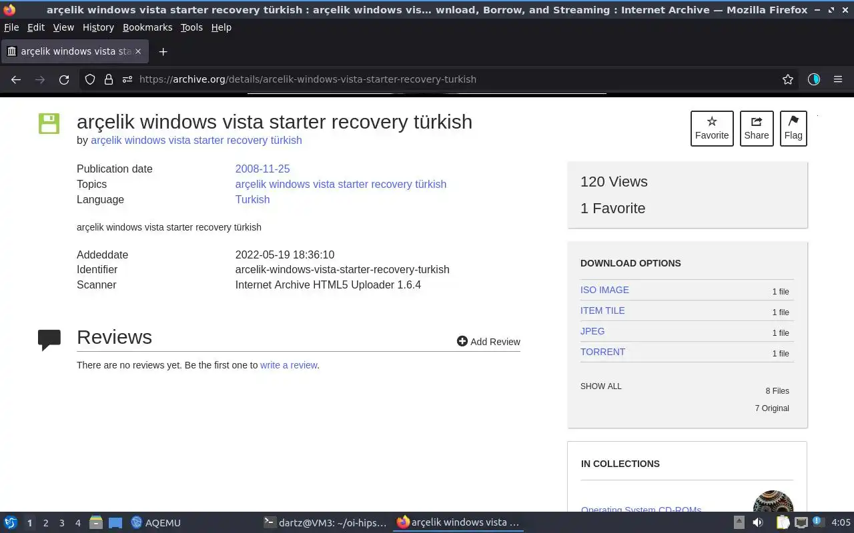Open the History menu
Viewport: 854px width, 533px height.
98,27
